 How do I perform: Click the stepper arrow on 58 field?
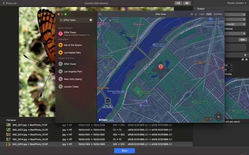(231, 65)
